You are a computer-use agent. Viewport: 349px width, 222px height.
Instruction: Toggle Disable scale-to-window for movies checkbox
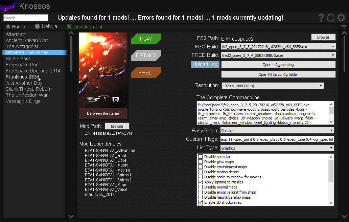[200, 177]
